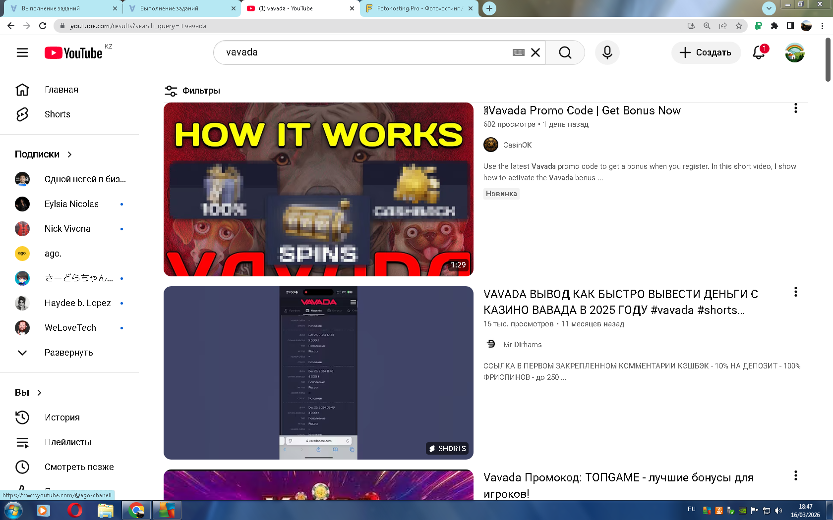This screenshot has height=520, width=833.
Task: Click the green P extension icon
Action: [x=758, y=26]
